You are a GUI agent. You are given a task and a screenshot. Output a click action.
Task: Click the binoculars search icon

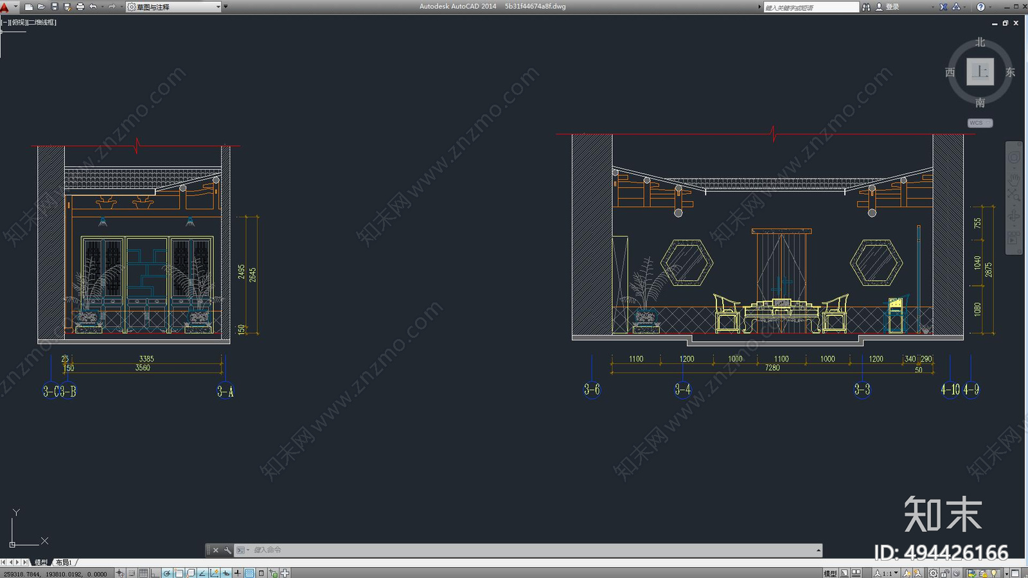866,7
